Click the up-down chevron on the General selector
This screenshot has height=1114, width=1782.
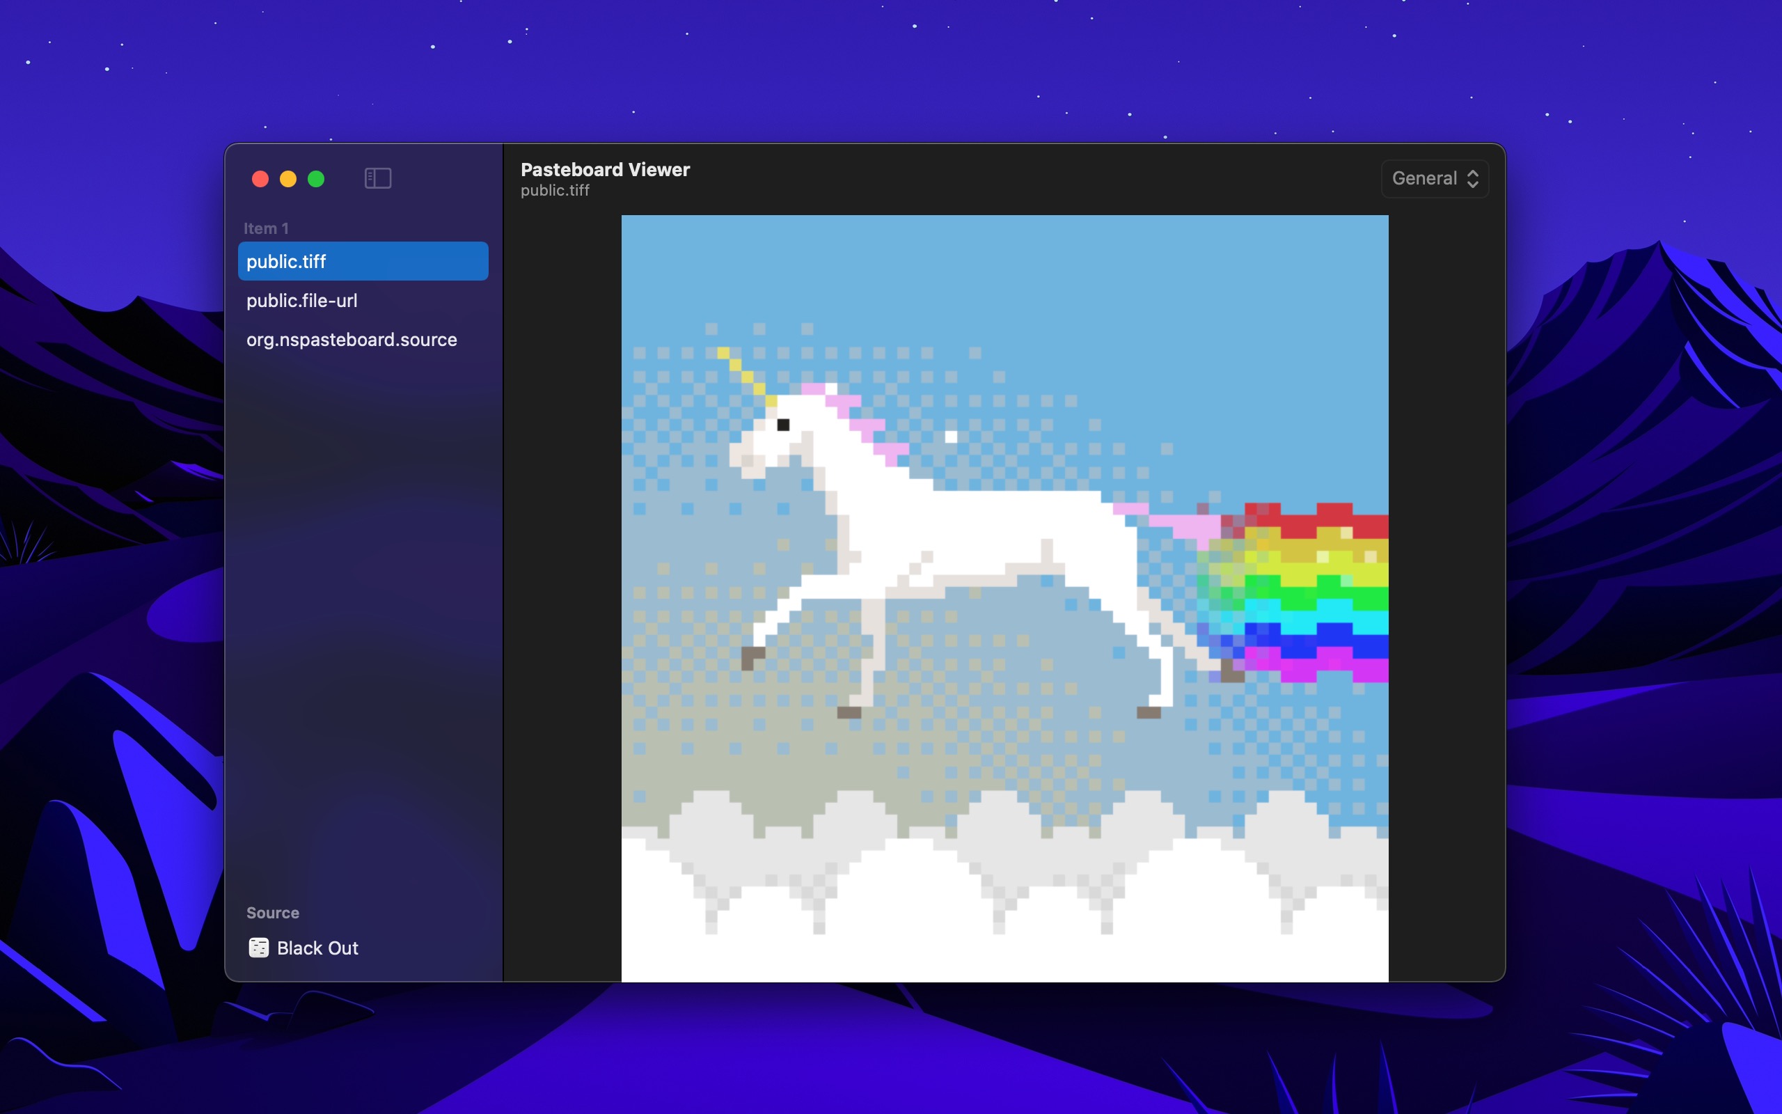pos(1474,178)
